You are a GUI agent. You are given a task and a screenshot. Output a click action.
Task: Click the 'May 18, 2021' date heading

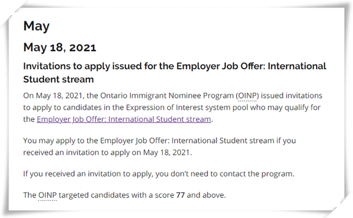click(x=60, y=47)
